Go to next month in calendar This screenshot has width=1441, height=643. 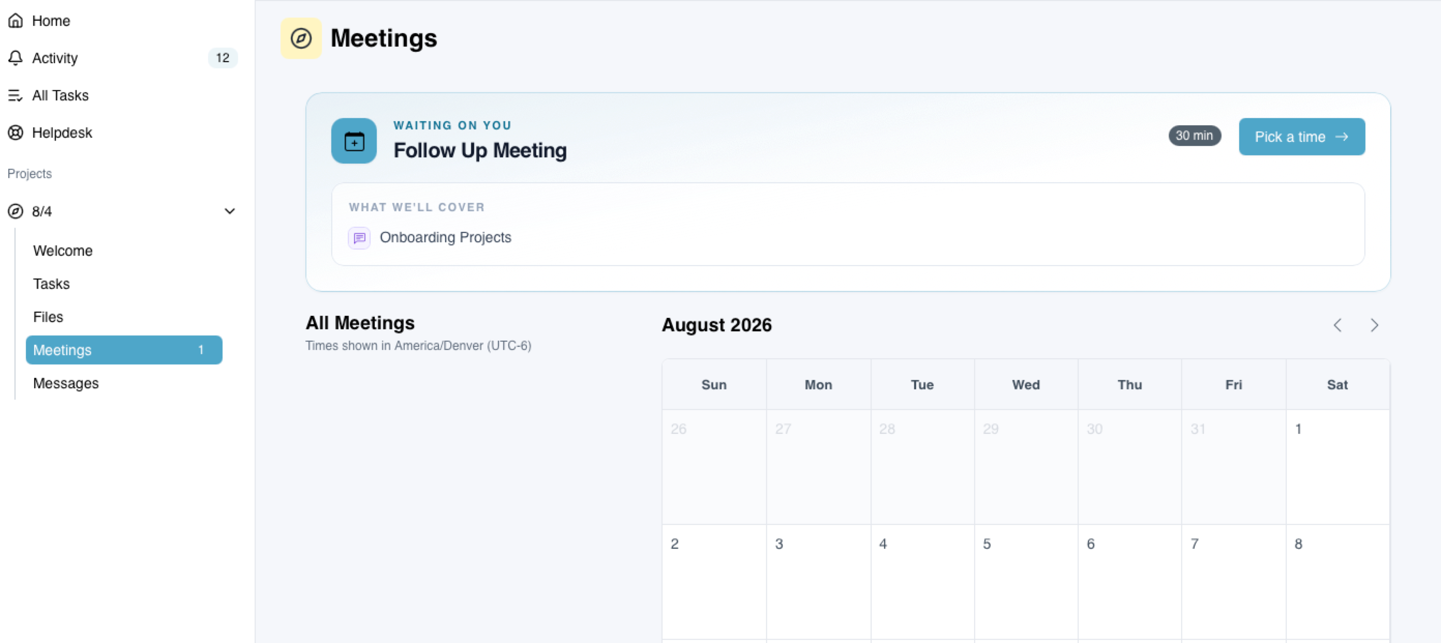pyautogui.click(x=1374, y=325)
